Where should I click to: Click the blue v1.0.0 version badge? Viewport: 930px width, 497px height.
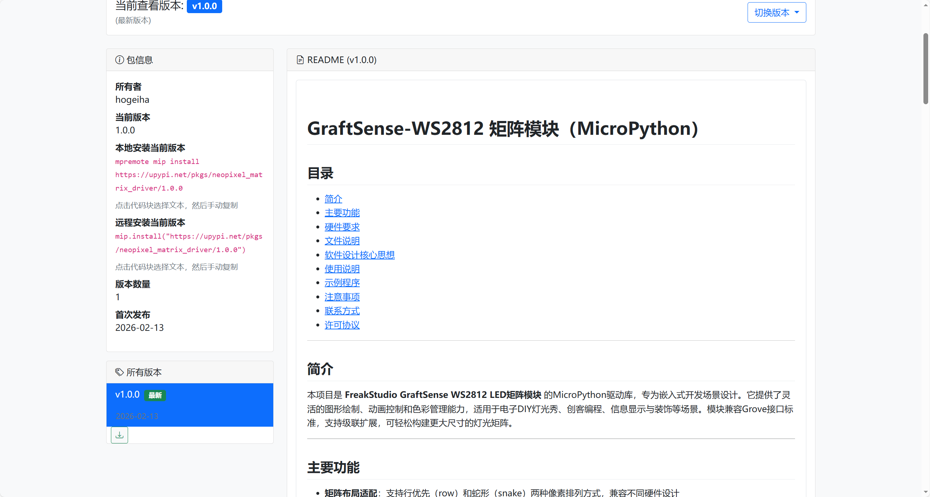pyautogui.click(x=204, y=6)
